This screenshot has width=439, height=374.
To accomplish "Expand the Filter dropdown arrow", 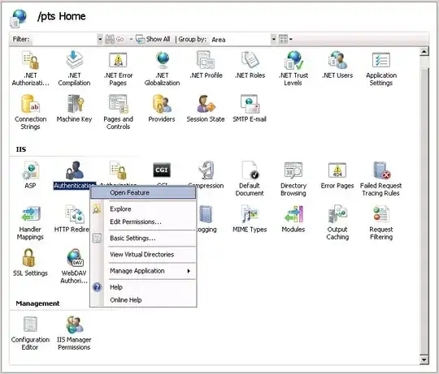I will coord(100,39).
